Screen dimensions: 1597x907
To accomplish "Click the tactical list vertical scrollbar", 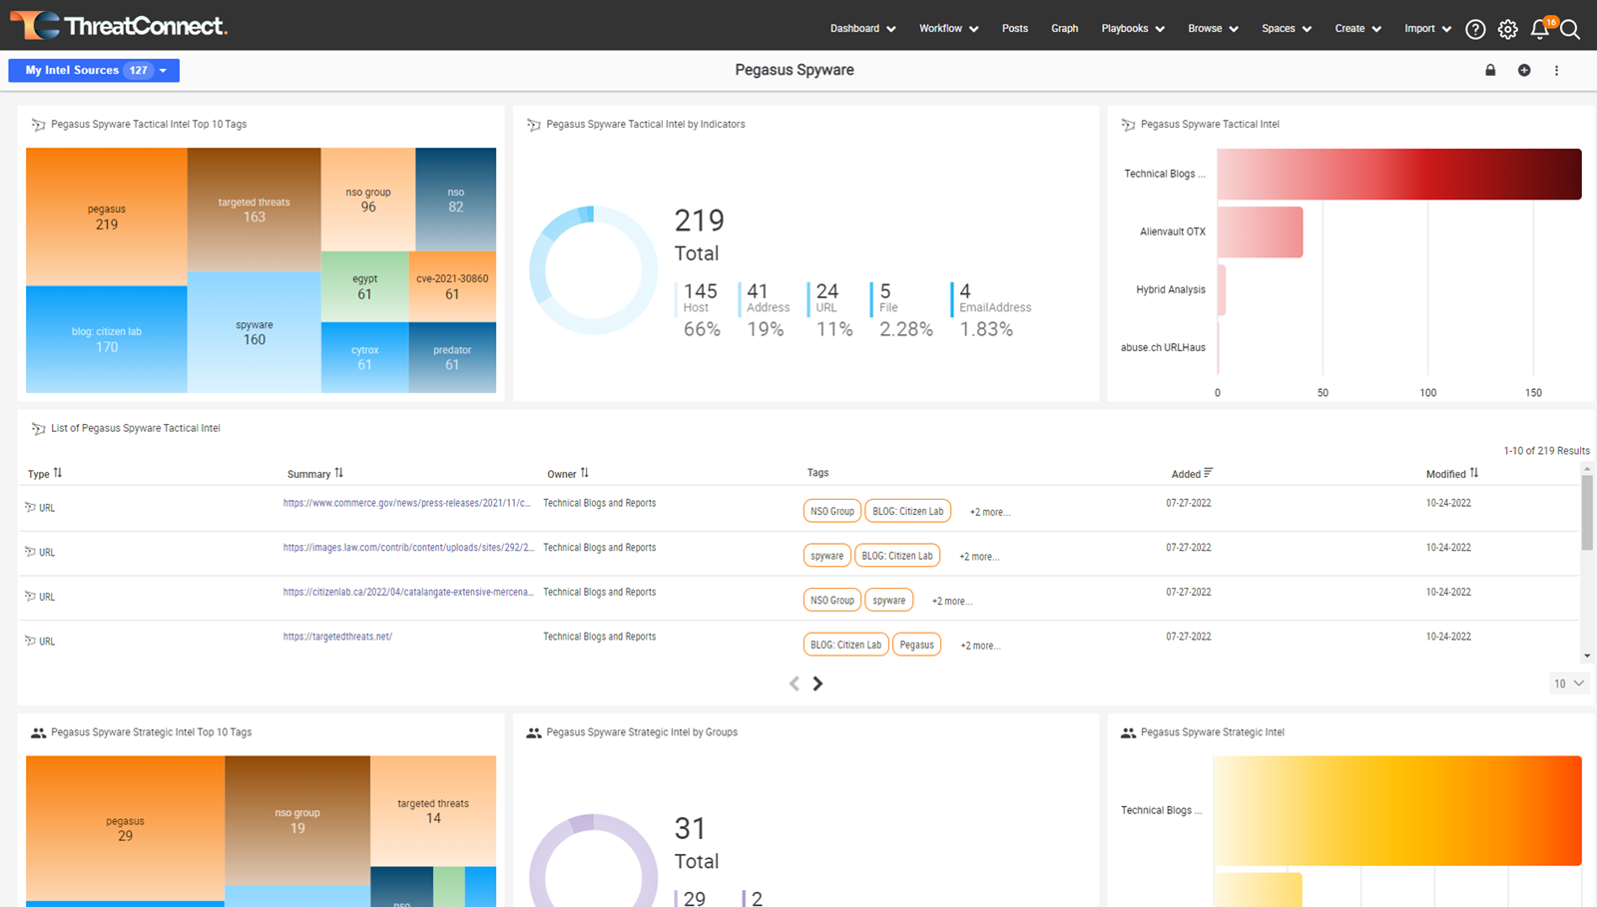I will [x=1587, y=513].
